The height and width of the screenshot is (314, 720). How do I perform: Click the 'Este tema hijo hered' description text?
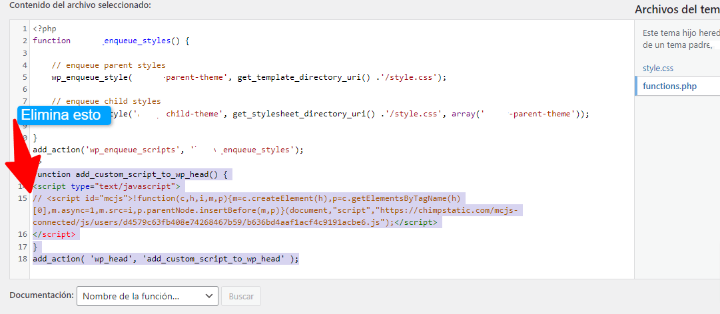click(681, 33)
